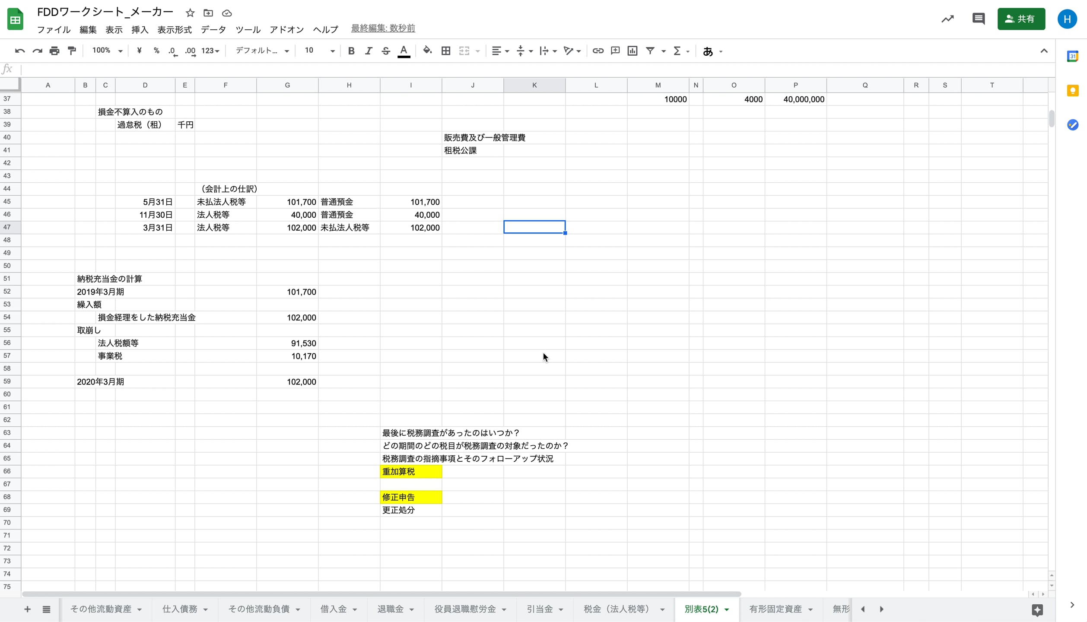Toggle bold formatting
The image size is (1087, 622).
[x=351, y=51]
